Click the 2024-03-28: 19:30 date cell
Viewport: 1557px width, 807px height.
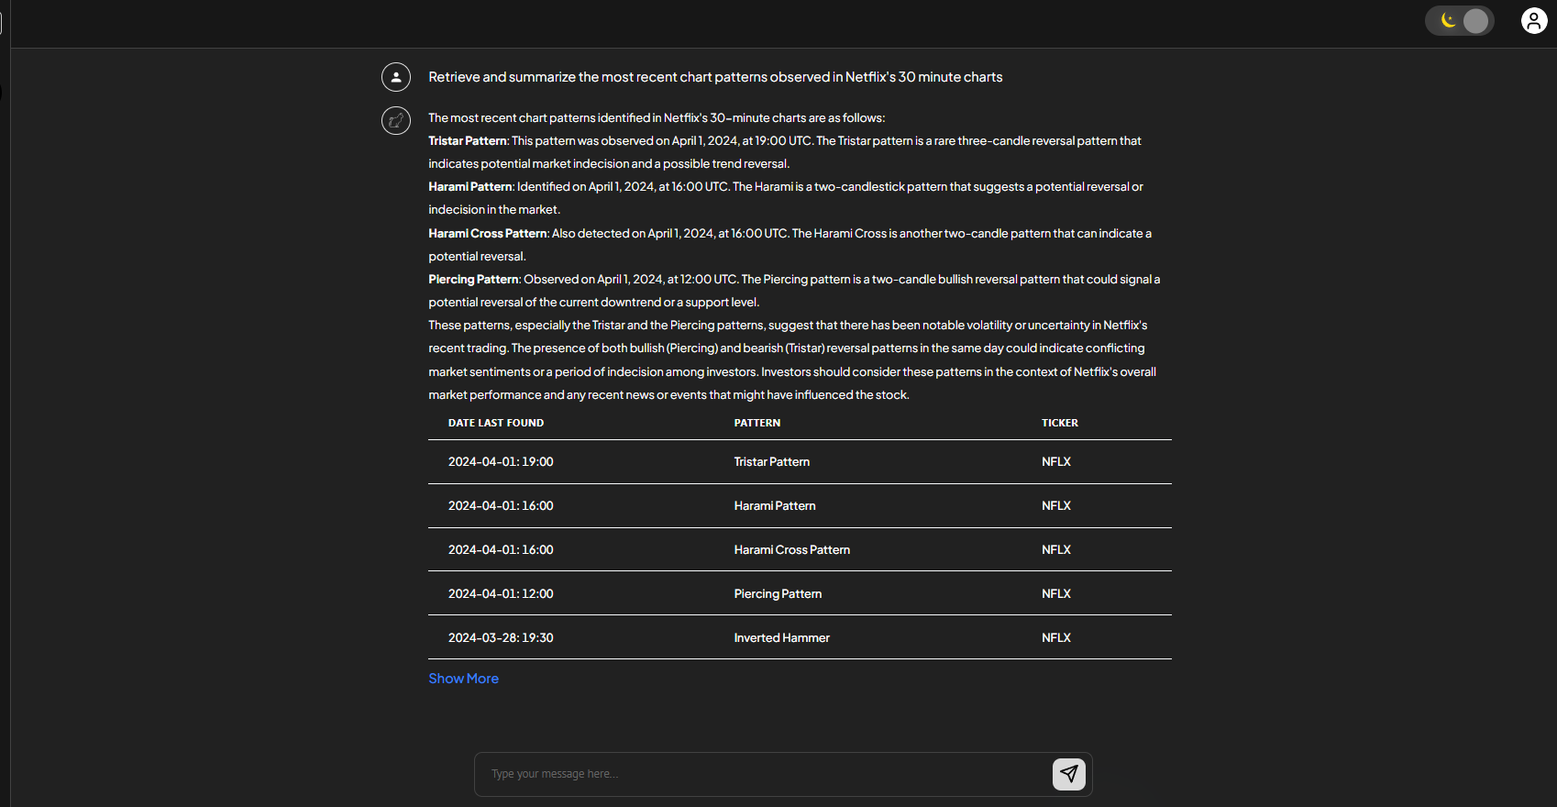[501, 638]
